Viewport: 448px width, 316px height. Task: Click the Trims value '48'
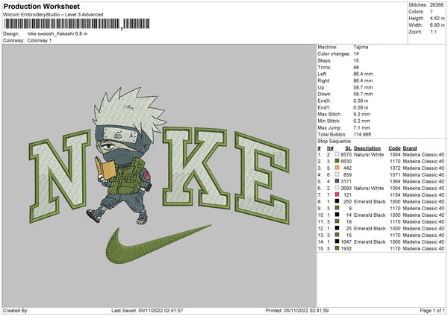[x=356, y=67]
